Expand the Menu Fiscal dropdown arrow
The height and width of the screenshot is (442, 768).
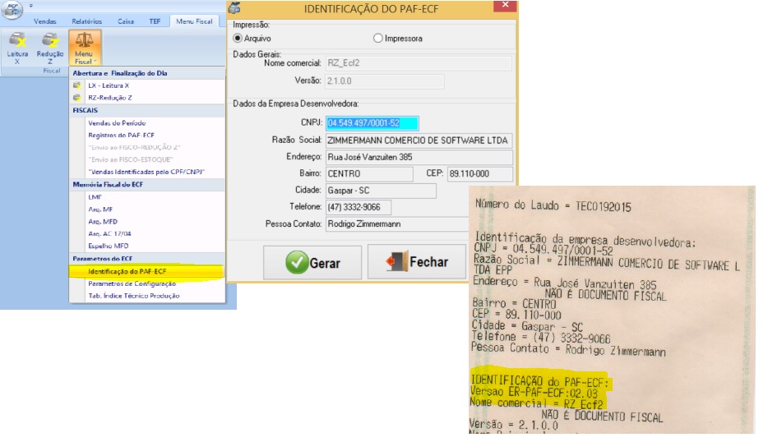pyautogui.click(x=95, y=62)
